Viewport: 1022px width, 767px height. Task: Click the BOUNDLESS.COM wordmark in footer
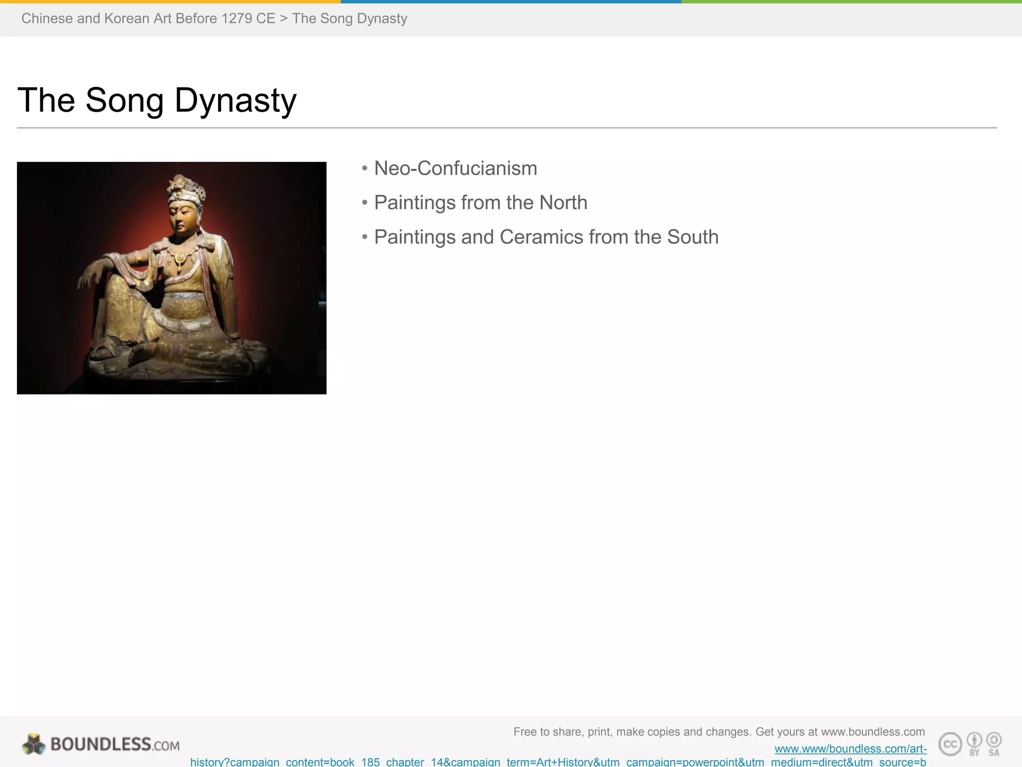pos(115,745)
